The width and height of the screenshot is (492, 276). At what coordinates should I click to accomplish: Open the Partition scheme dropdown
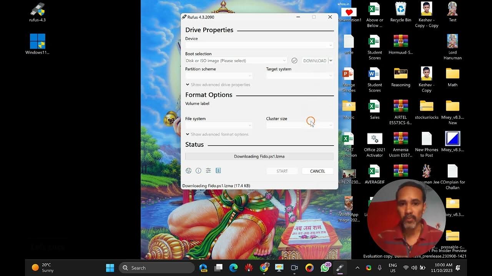[x=219, y=76]
